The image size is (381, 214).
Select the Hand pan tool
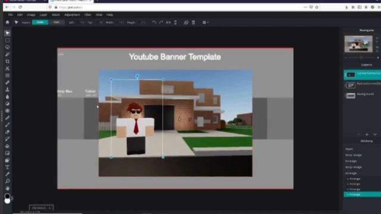(7, 188)
